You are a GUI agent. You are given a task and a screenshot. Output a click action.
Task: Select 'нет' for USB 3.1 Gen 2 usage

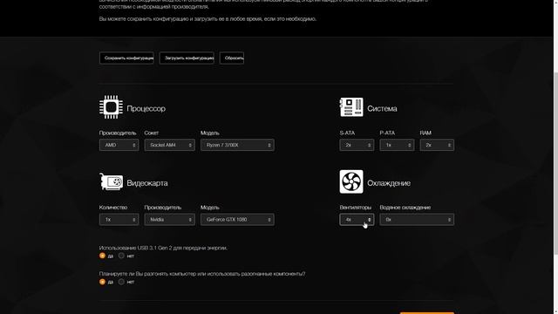coord(121,256)
